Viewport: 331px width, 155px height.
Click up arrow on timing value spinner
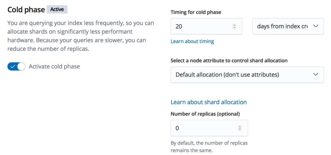coord(234,25)
